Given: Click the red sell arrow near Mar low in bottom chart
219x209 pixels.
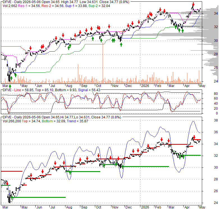Looking at the screenshot, I should point(7,183).
